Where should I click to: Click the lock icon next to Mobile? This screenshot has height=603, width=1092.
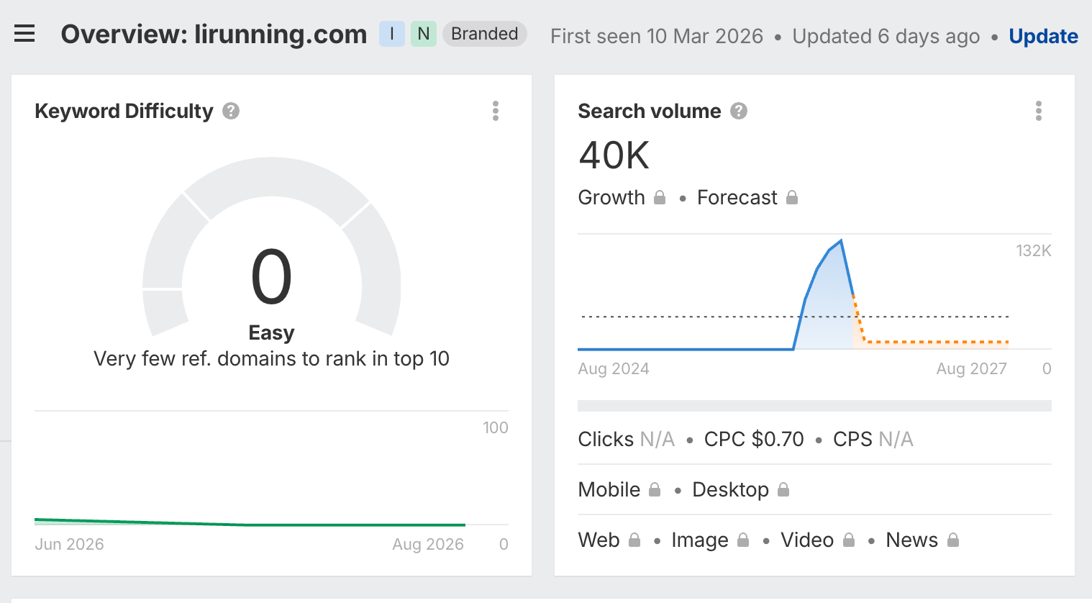pyautogui.click(x=655, y=489)
